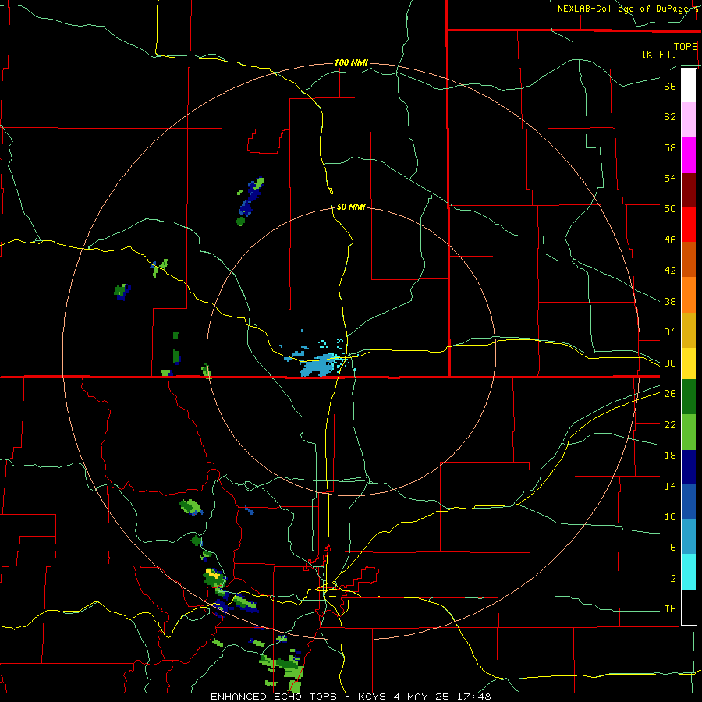The image size is (702, 702).
Task: Click the '30' legend value
Action: click(x=670, y=363)
